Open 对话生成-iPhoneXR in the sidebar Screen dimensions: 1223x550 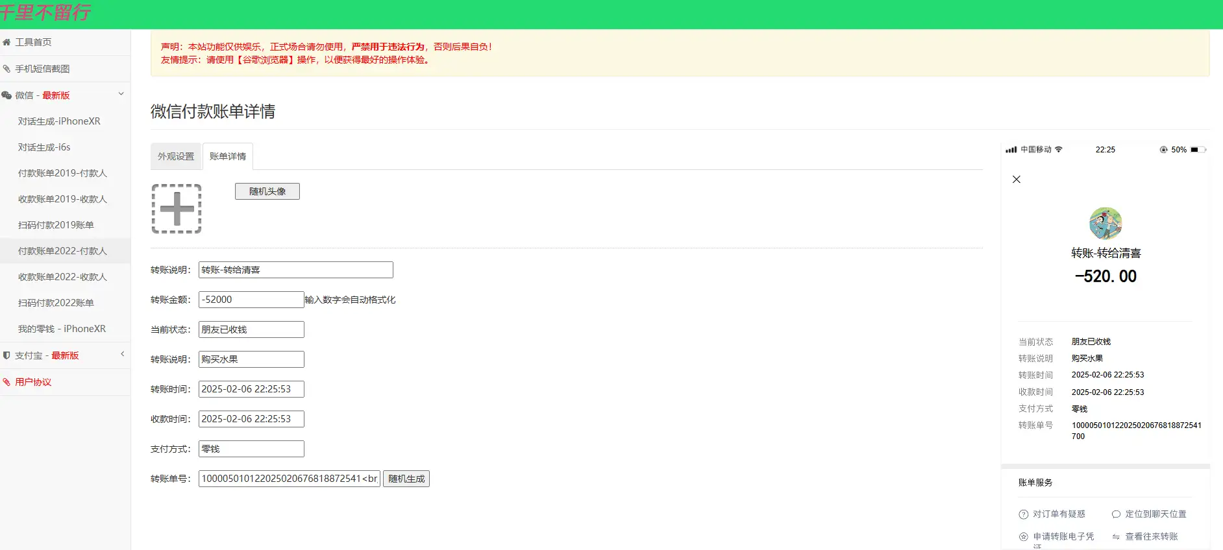click(x=59, y=121)
